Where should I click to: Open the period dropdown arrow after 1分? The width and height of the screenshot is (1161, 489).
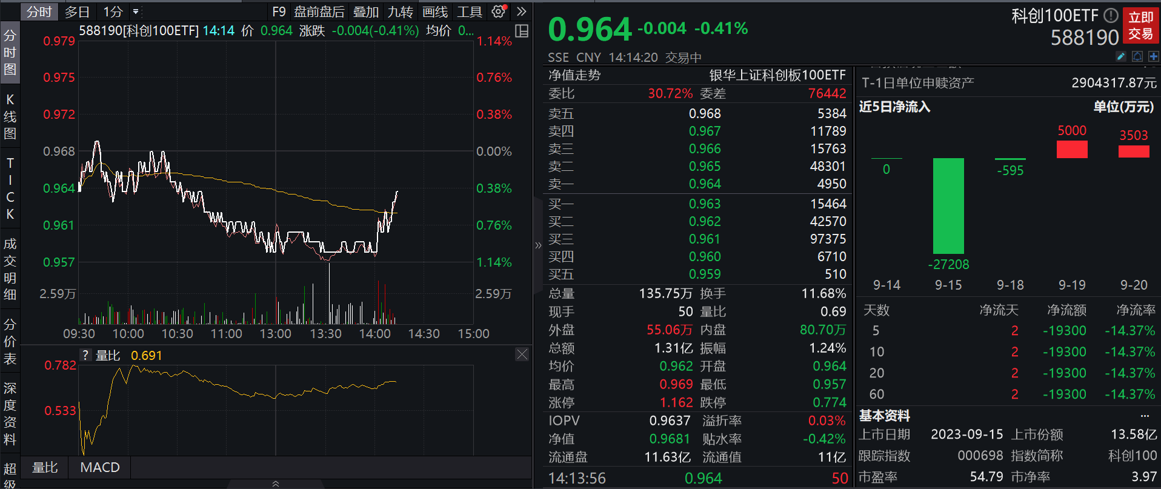136,12
